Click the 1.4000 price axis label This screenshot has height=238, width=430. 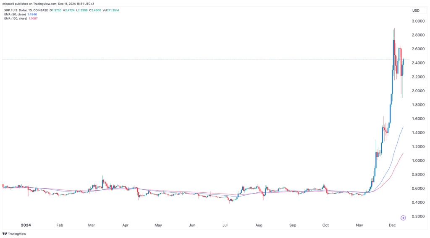coord(418,133)
